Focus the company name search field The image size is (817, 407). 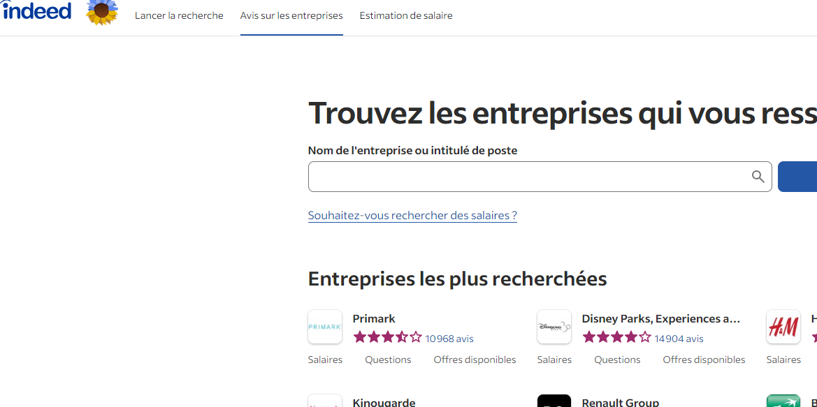click(x=528, y=177)
